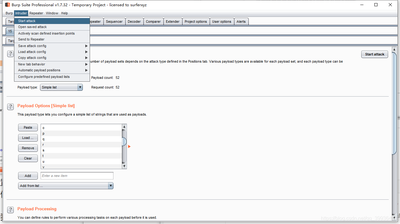Switch to the Comparer tab

click(153, 21)
